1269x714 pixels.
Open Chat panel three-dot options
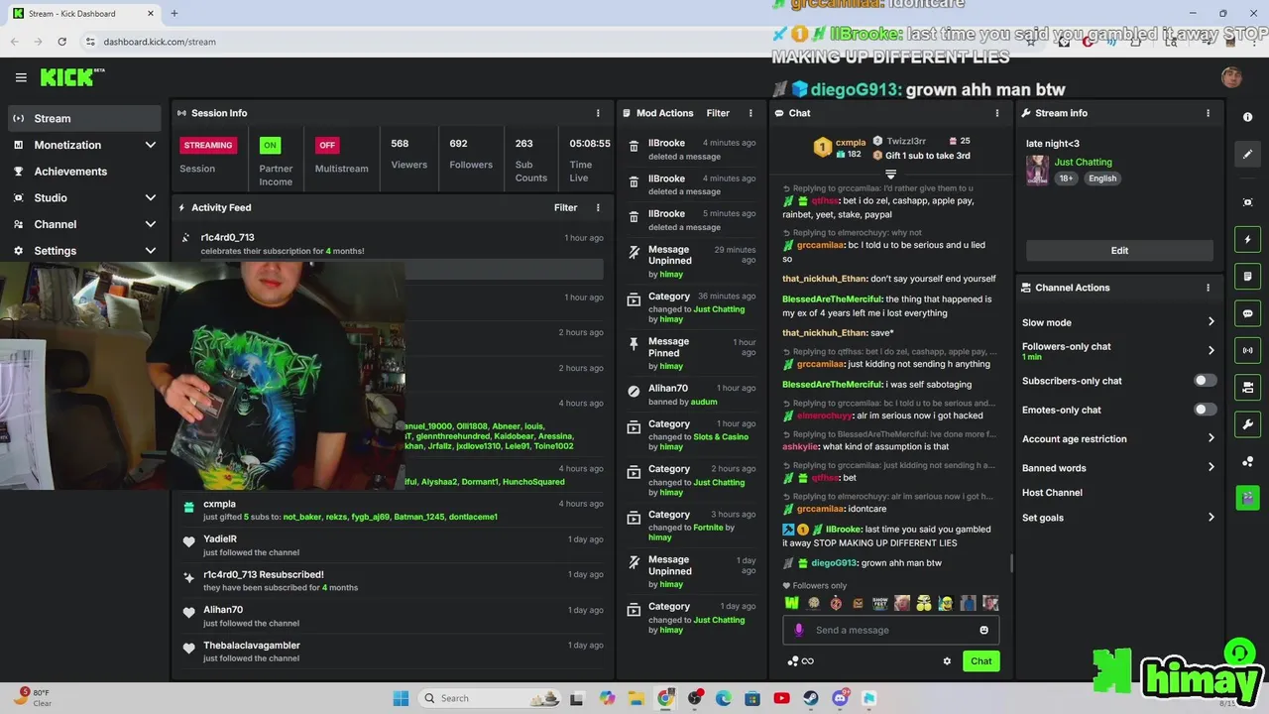click(x=997, y=113)
